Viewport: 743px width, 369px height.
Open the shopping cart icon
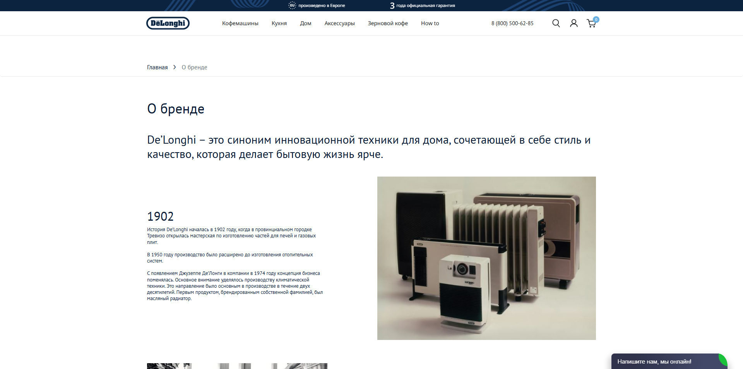click(591, 24)
